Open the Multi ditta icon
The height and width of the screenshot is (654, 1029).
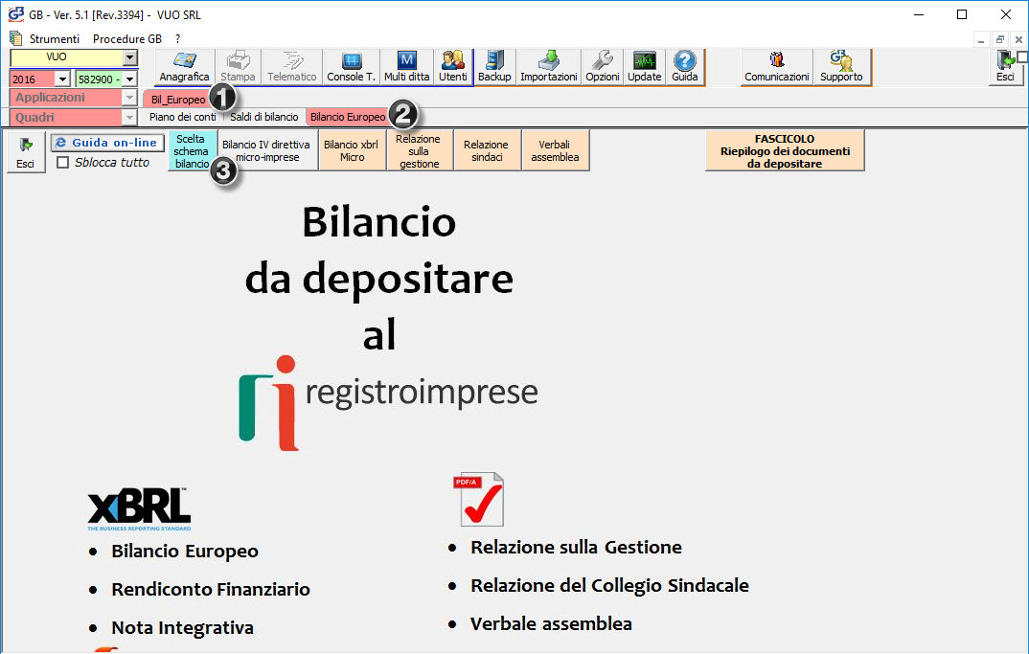pos(407,67)
